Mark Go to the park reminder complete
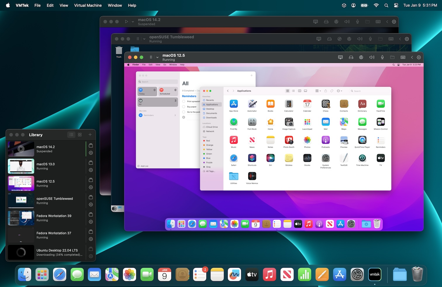Image resolution: width=442 pixels, height=287 pixels. tap(184, 112)
